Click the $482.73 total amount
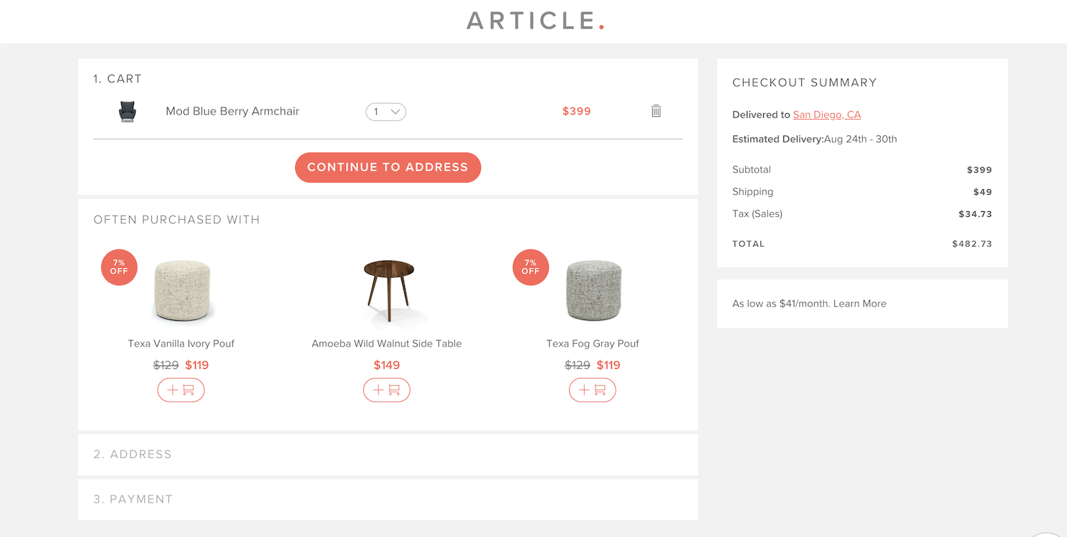Viewport: 1067px width, 537px height. tap(972, 243)
